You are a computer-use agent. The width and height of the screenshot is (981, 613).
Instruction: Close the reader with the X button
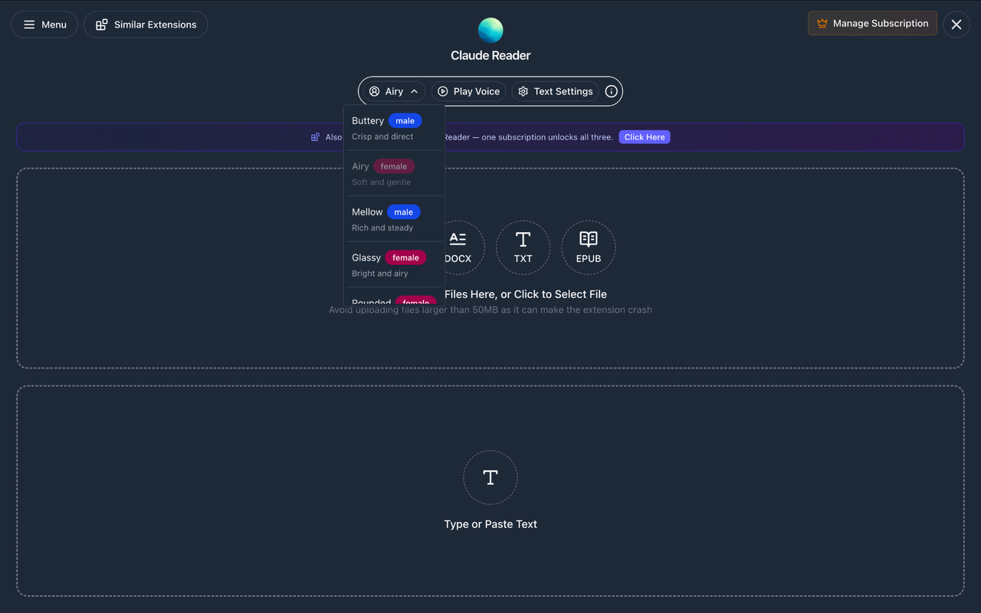tap(956, 25)
